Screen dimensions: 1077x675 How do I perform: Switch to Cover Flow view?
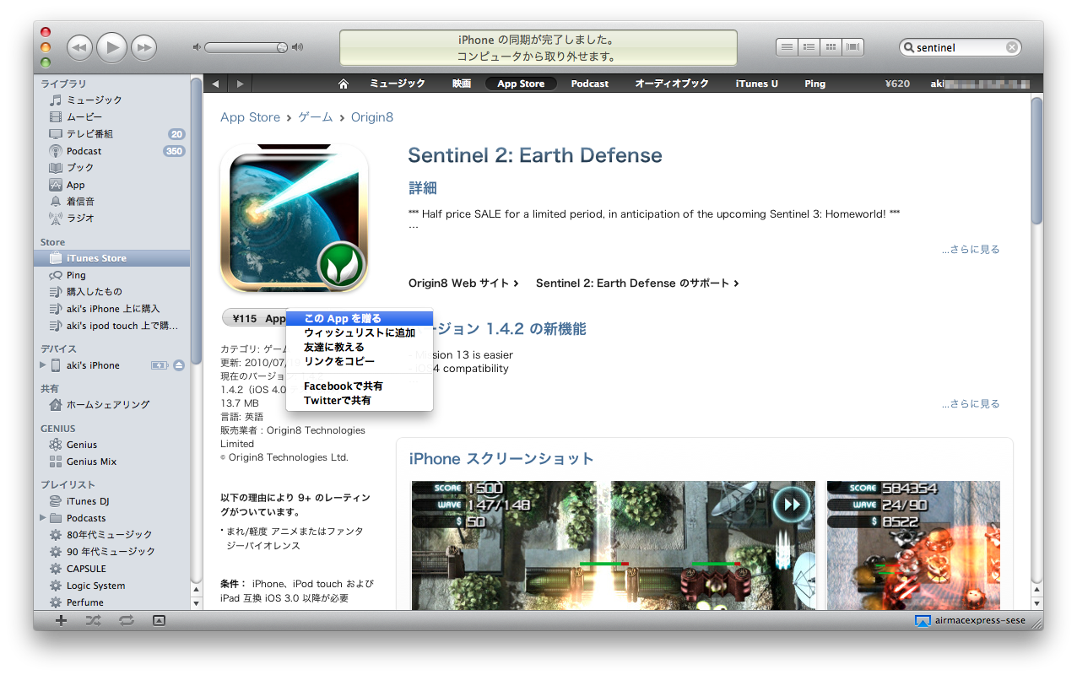click(x=852, y=47)
